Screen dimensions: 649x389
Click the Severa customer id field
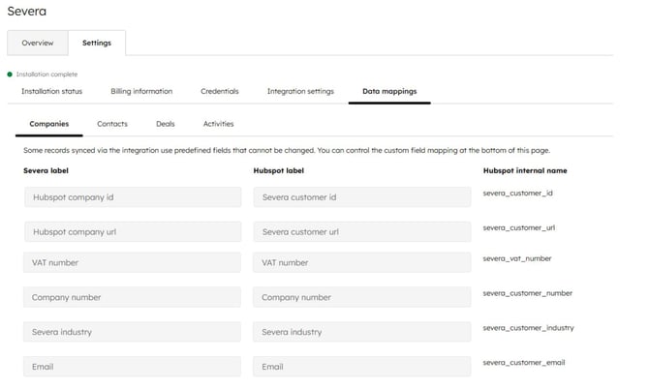pyautogui.click(x=362, y=197)
